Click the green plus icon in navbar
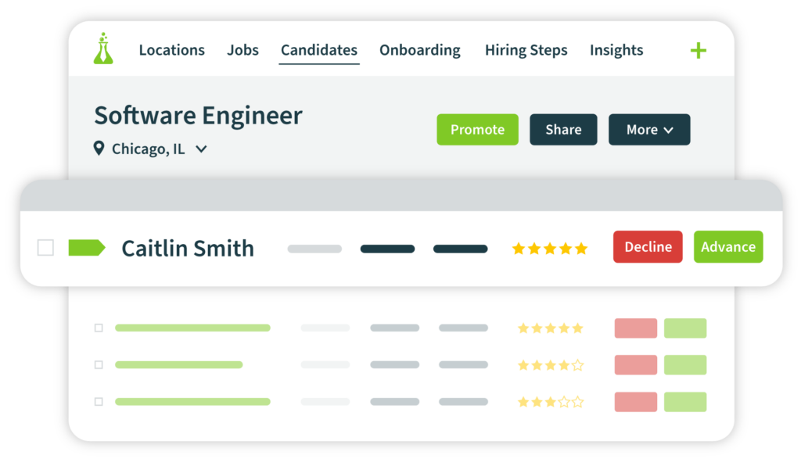801x466 pixels. pyautogui.click(x=698, y=51)
